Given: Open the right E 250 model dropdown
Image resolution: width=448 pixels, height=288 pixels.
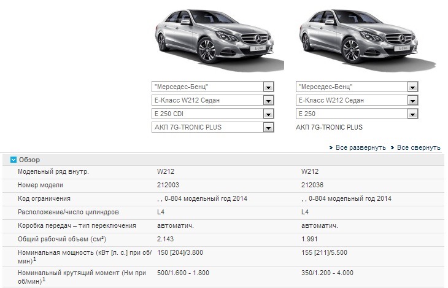Looking at the screenshot, I should pyautogui.click(x=357, y=114).
